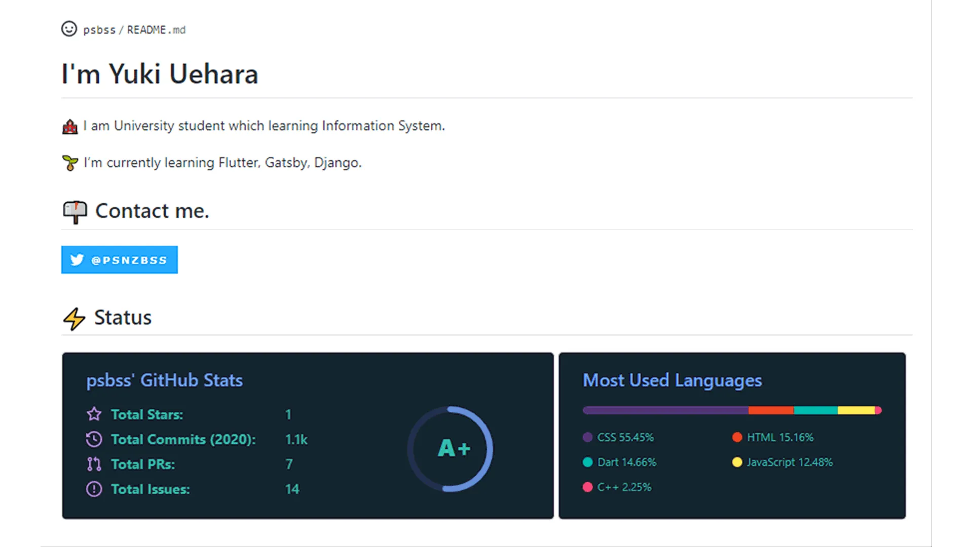
Task: Click the 'HTML 15.16%' label
Action: pyautogui.click(x=780, y=437)
